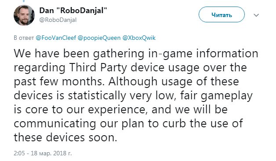Click the display name Dan "RoboDanjal"

pyautogui.click(x=73, y=10)
